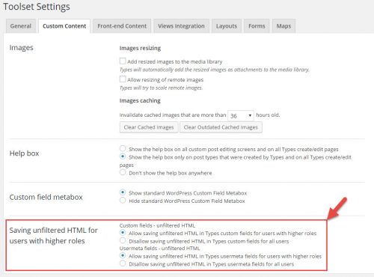Go to the Views Integration tab
Image resolution: width=374 pixels, height=277 pixels.
181,26
